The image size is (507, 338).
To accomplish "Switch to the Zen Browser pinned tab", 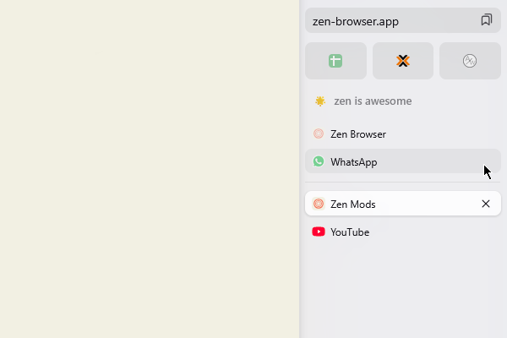I will 403,134.
